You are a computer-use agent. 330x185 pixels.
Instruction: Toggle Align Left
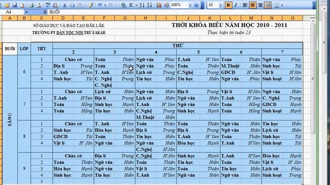[245, 5]
